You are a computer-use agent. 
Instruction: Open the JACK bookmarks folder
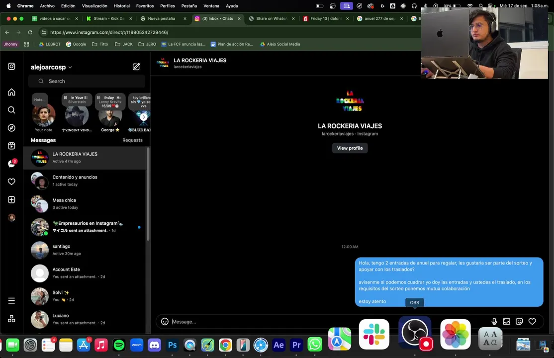coord(124,44)
